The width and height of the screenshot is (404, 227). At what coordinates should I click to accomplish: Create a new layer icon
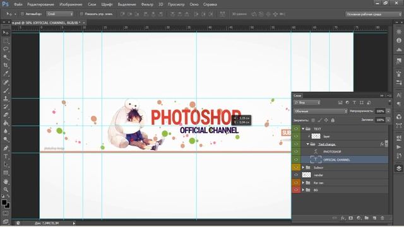pyautogui.click(x=374, y=218)
